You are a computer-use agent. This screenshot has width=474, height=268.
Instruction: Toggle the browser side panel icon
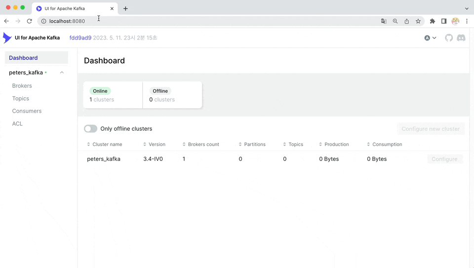pos(444,21)
